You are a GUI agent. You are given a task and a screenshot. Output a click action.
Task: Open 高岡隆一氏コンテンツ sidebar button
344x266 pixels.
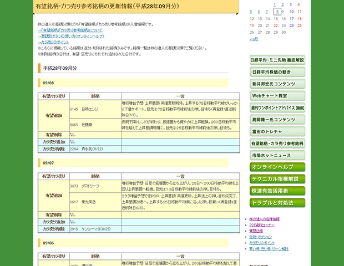(277, 119)
